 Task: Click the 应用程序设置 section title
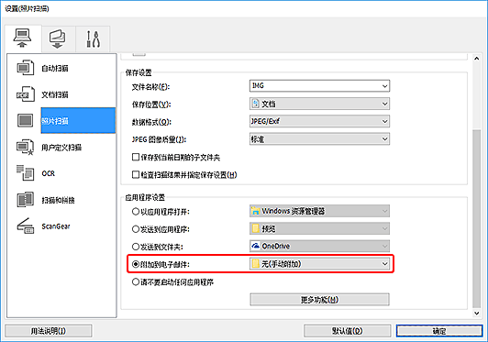click(145, 197)
